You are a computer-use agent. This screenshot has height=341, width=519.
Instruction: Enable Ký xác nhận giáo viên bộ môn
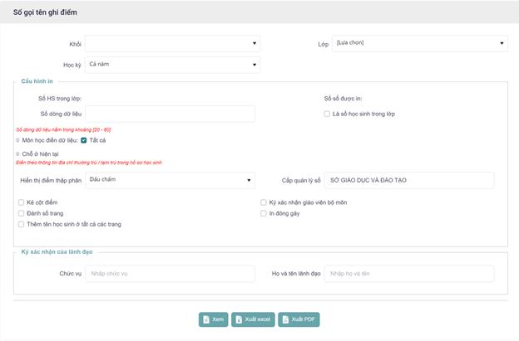pyautogui.click(x=264, y=202)
